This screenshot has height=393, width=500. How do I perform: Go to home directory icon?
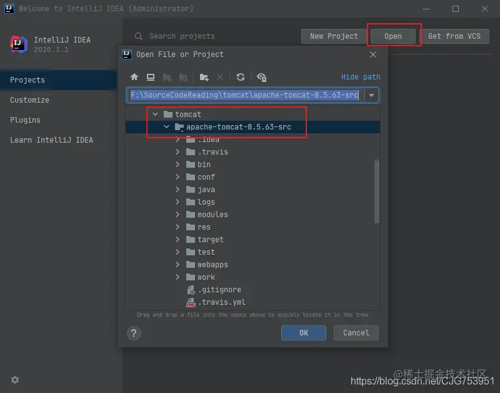[134, 77]
